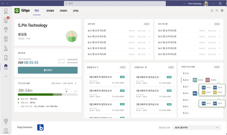Viewport: 227px width, 135px height.
Task: Switch to the 전자결재 tab
Action: coord(50,11)
